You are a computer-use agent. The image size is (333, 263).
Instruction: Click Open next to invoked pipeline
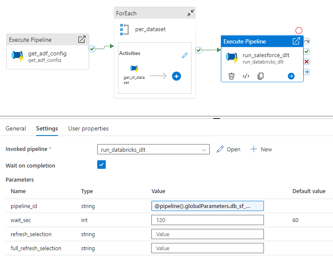tap(229, 149)
